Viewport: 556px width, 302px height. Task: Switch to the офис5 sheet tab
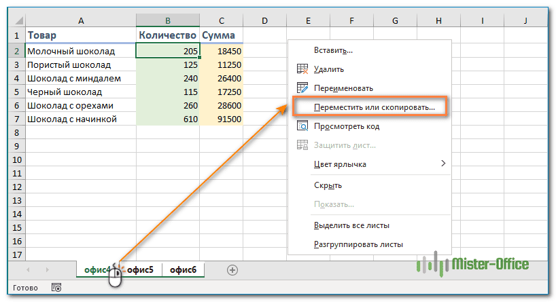click(141, 270)
